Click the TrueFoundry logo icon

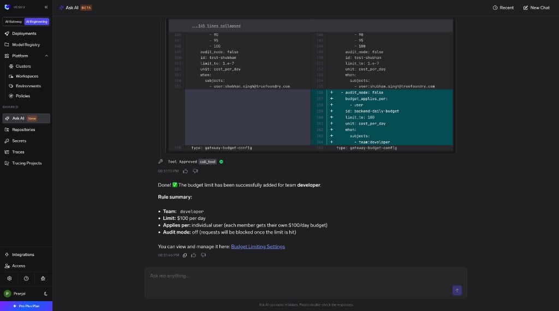(x=7, y=7)
